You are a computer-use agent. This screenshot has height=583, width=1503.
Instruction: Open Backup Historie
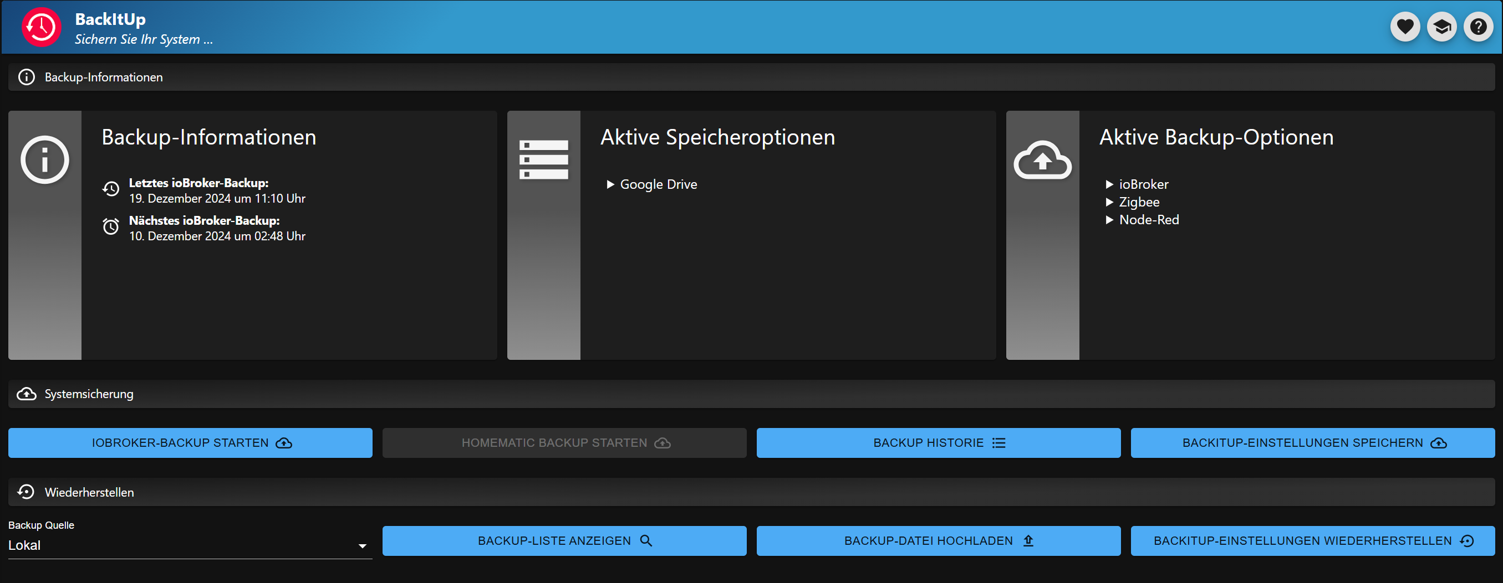pos(938,443)
